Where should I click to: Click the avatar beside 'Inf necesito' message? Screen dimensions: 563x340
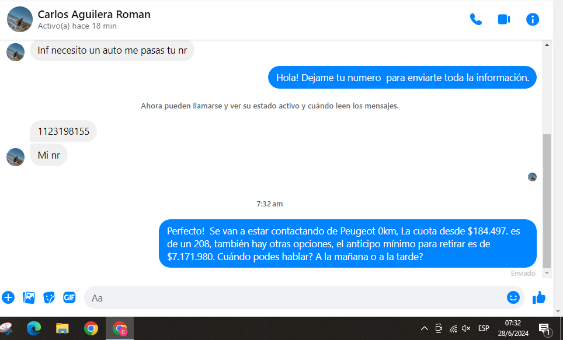point(15,52)
